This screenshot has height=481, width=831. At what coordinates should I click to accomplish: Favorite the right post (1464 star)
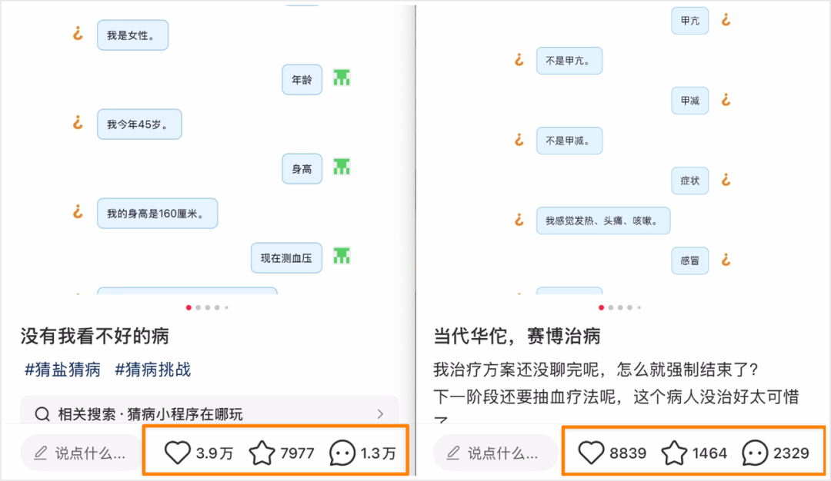tap(674, 453)
